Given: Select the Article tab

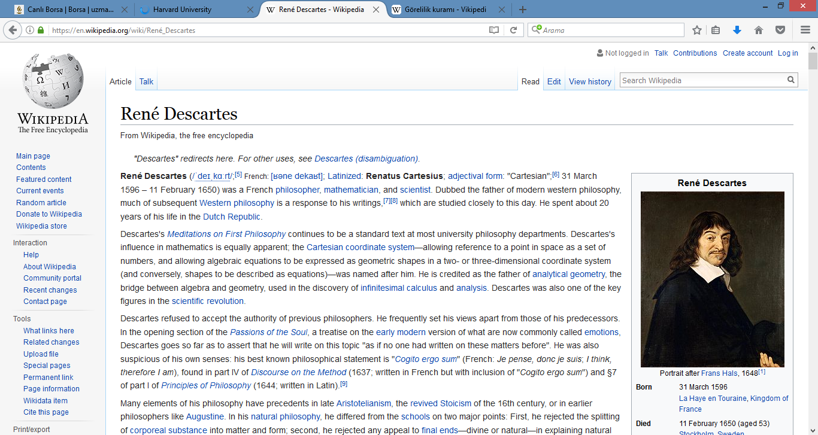Looking at the screenshot, I should click(120, 81).
